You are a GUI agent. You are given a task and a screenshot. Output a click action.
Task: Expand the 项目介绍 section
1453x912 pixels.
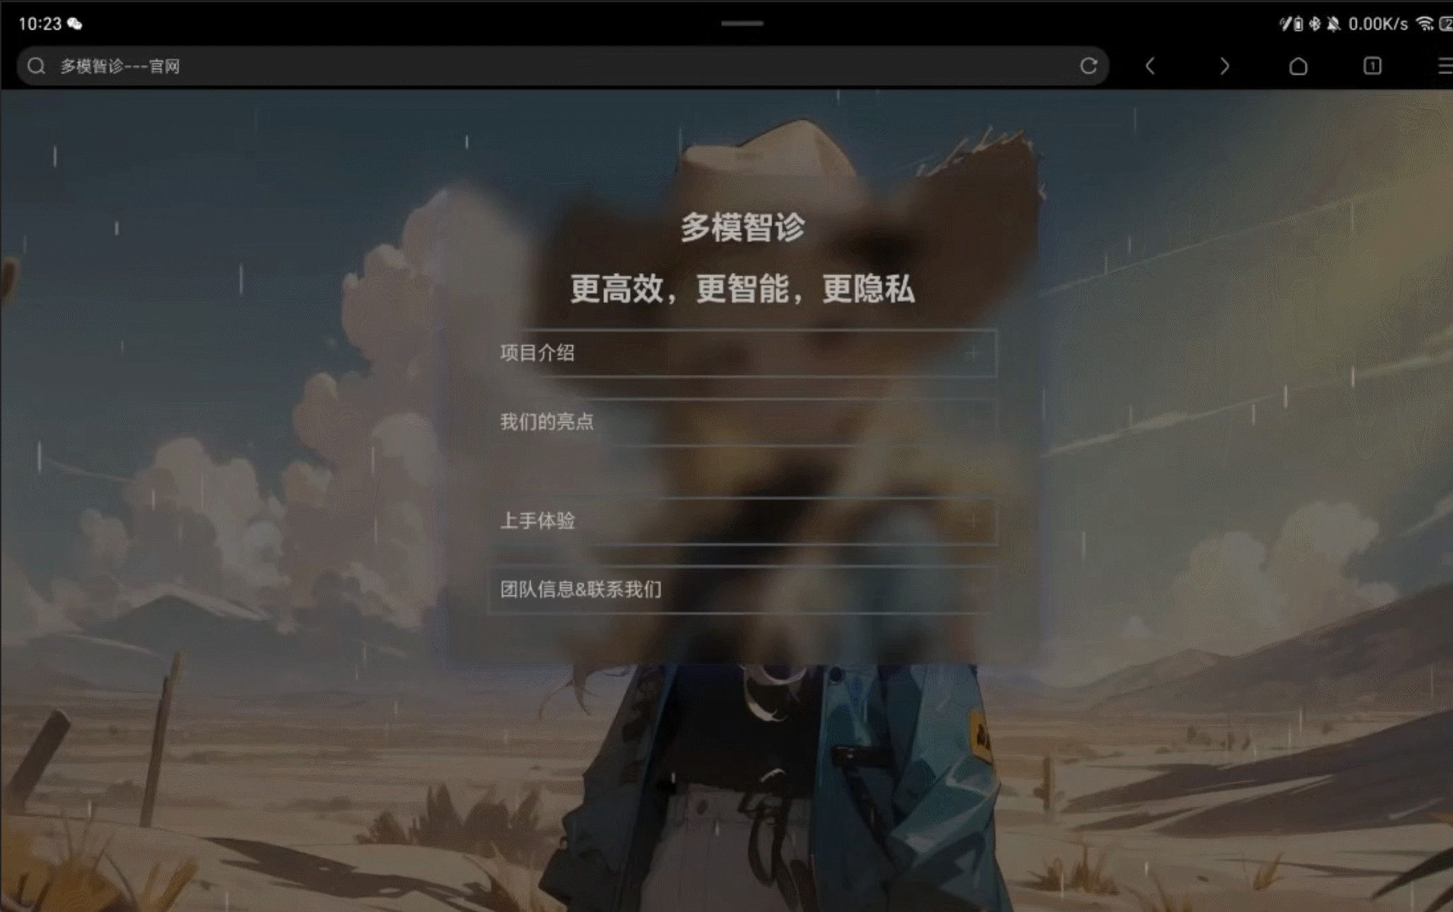pos(974,354)
